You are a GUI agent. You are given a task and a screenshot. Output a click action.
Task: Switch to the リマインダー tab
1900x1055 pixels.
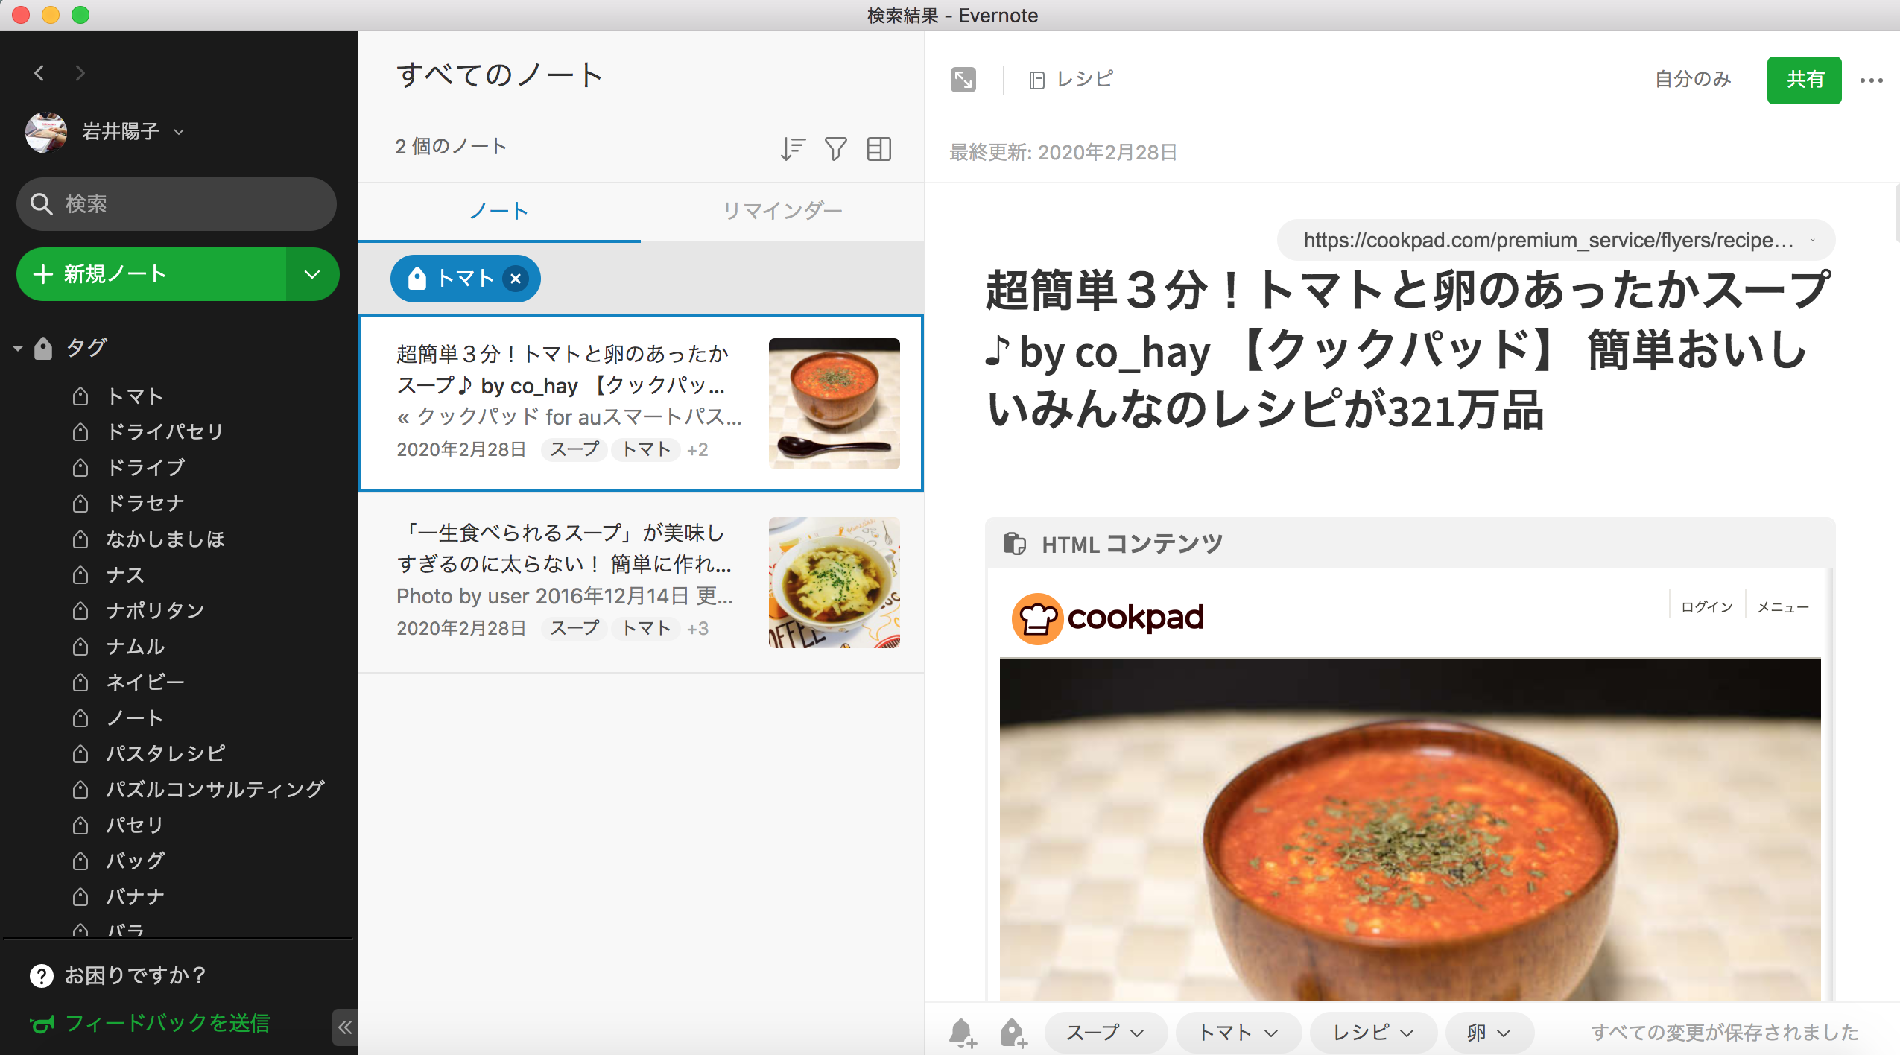(782, 211)
